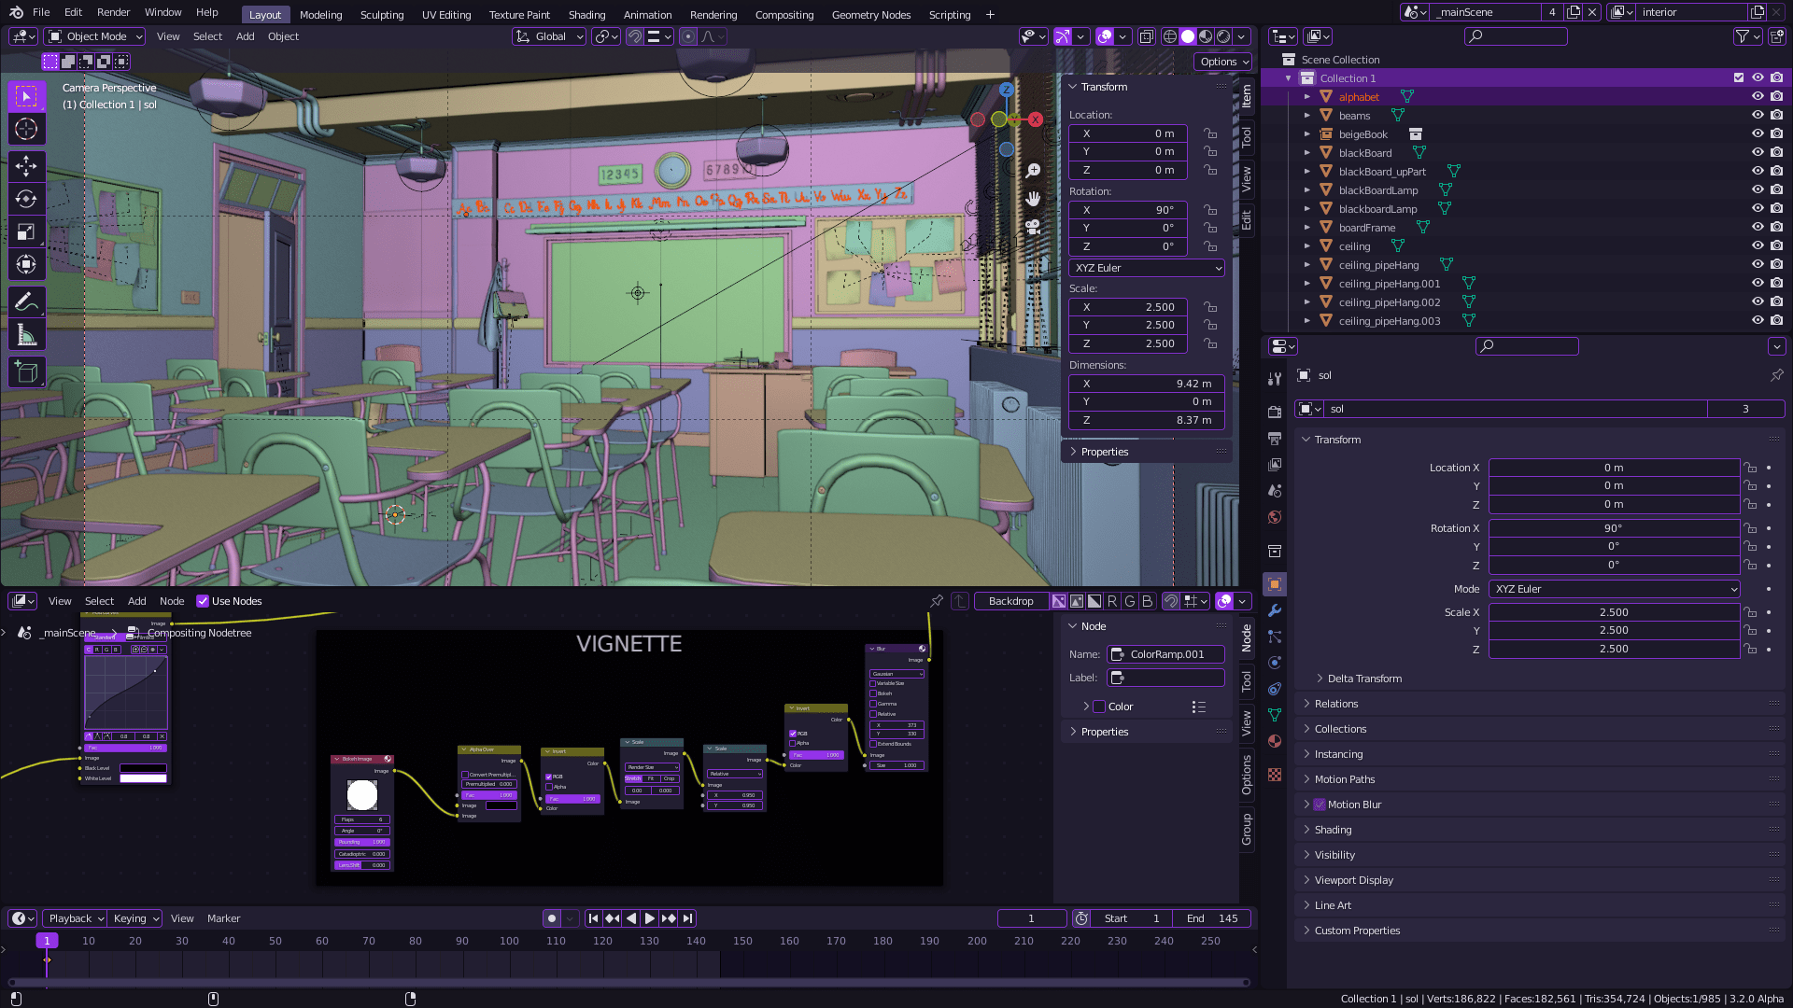The height and width of the screenshot is (1008, 1793).
Task: Open the Output properties printer tab icon
Action: (x=1275, y=438)
